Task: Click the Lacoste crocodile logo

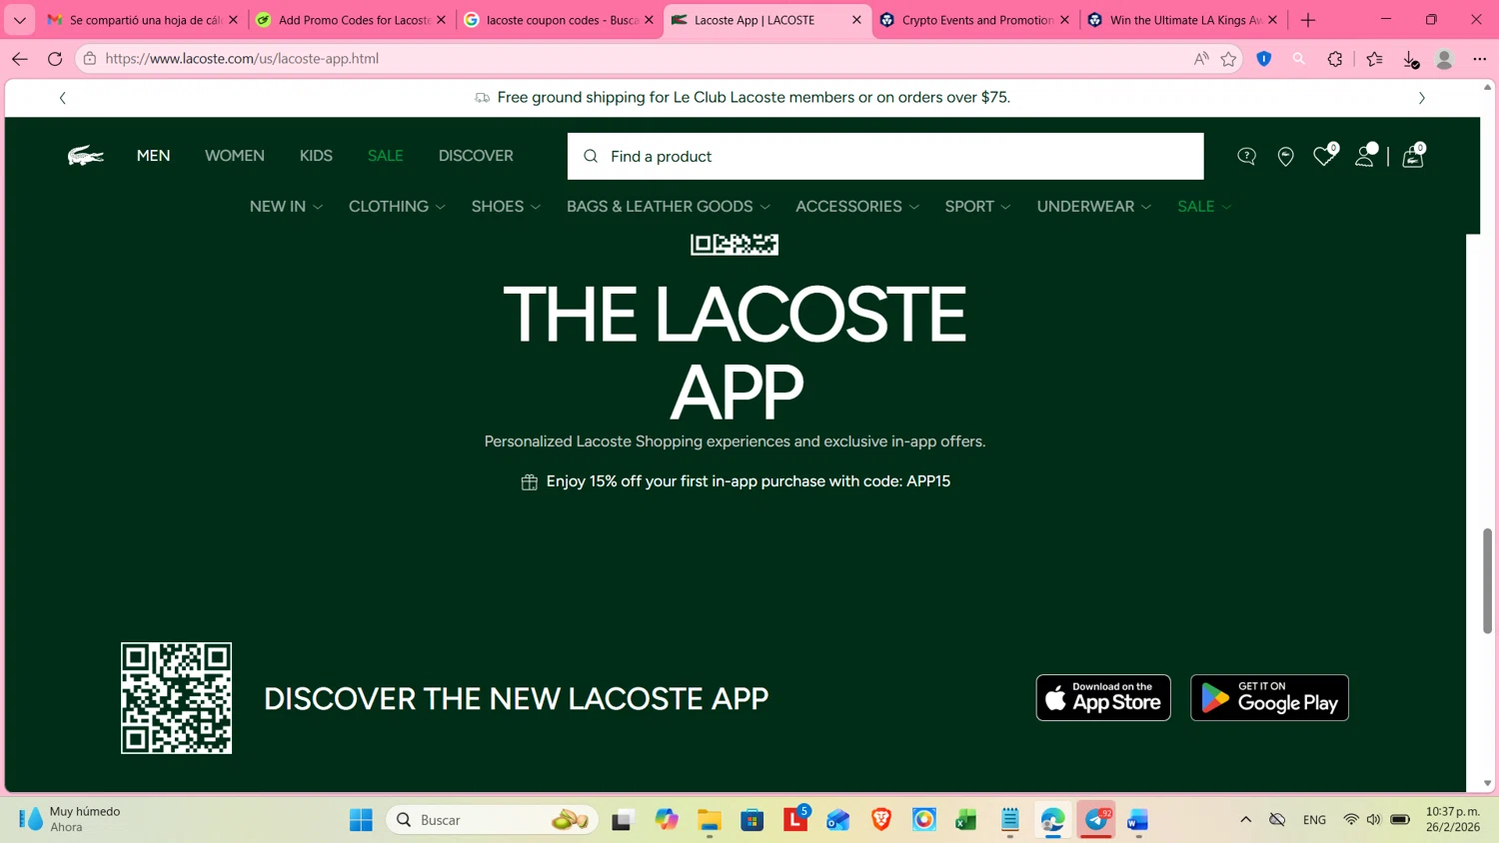Action: pos(86,156)
